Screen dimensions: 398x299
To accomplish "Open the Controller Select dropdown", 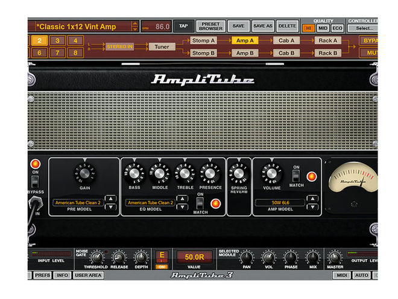I will pyautogui.click(x=362, y=28).
